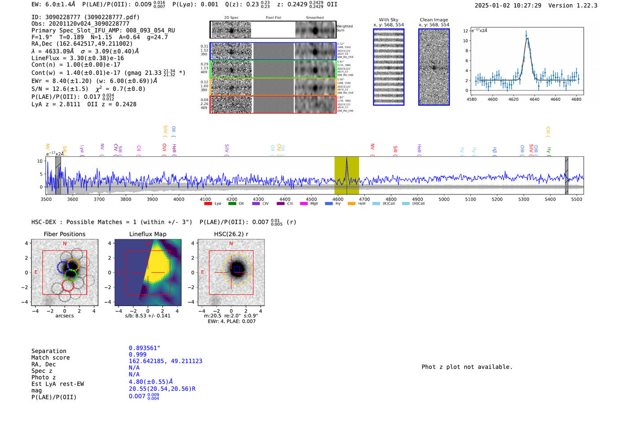Click the Separation value 0.893561"

(x=144, y=348)
